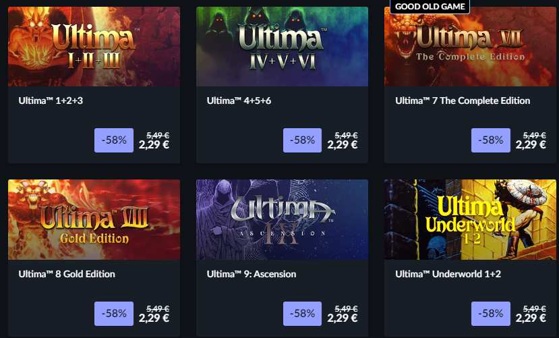Click the 2,29 € price of Ultima 4+5+6
Screen dimensions: 559x338
tap(343, 144)
